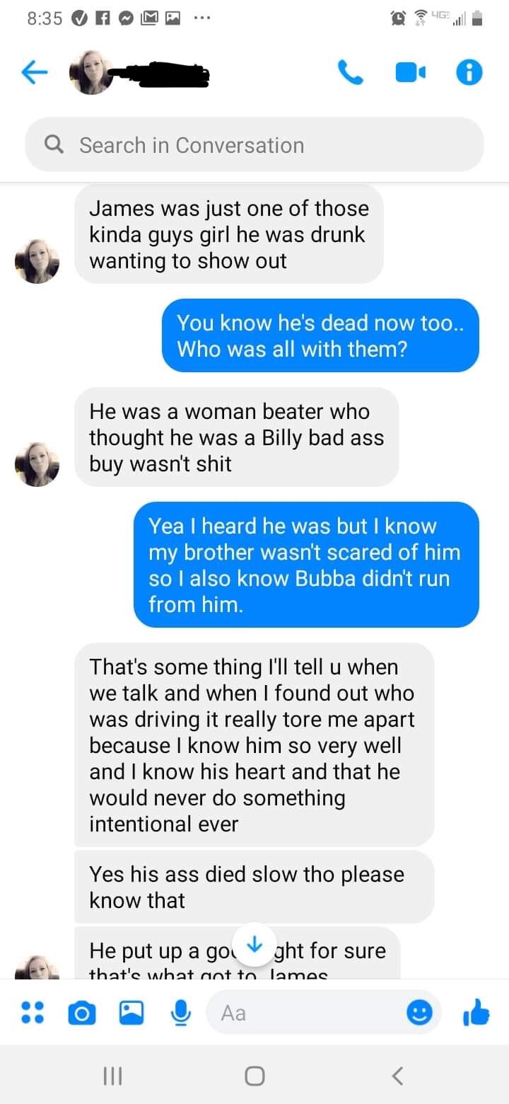Viewport: 509px width, 1104px height.
Task: Tap the Android recent apps button
Action: [113, 1076]
